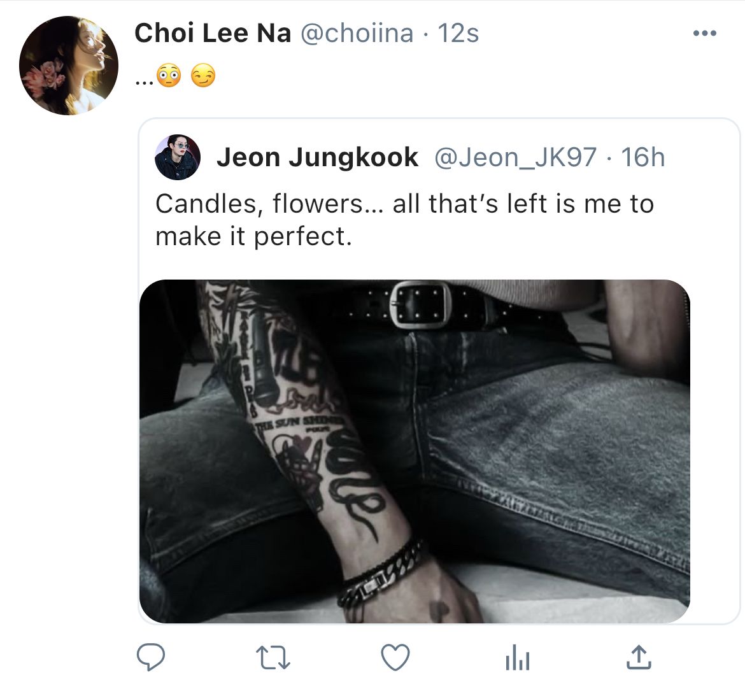Click the smirking face emoji
The height and width of the screenshot is (682, 745).
pyautogui.click(x=203, y=77)
